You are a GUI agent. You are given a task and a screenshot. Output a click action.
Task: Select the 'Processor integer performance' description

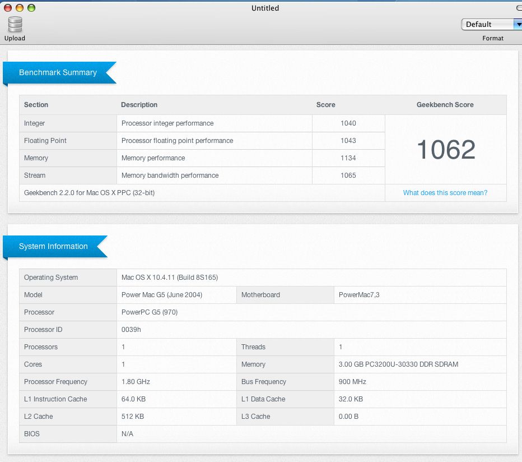[167, 123]
